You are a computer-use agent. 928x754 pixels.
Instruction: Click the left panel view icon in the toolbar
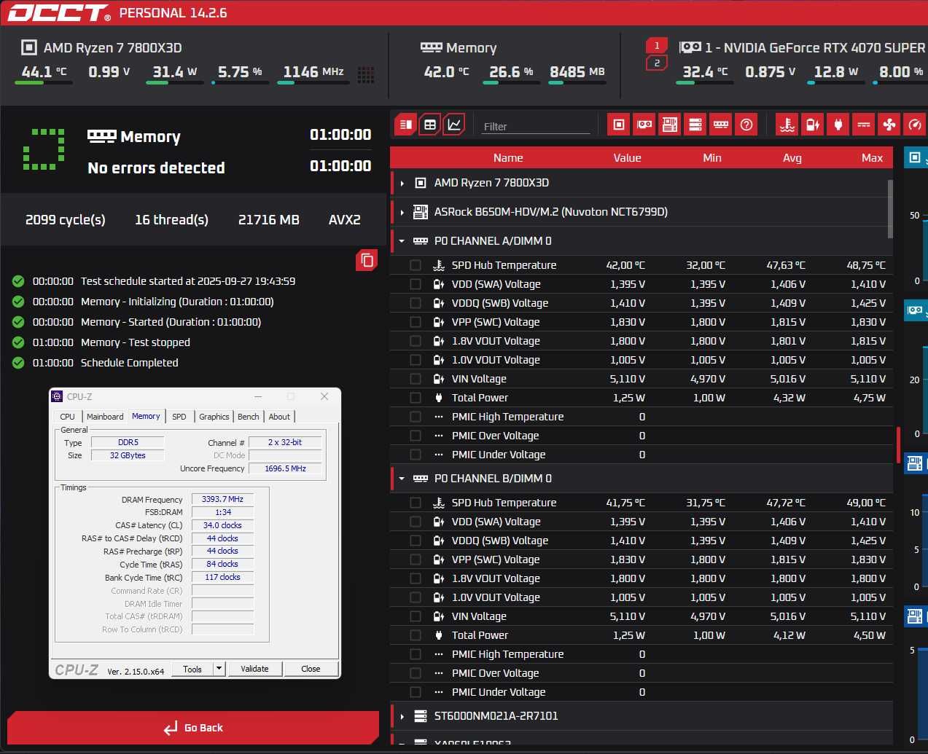(x=406, y=125)
